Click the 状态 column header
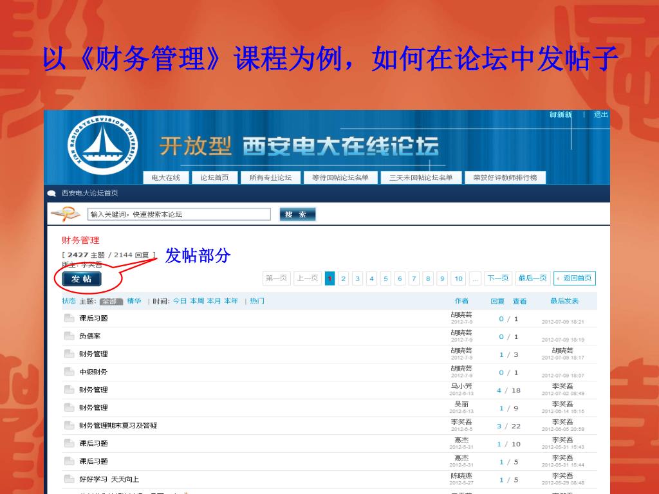 point(68,301)
